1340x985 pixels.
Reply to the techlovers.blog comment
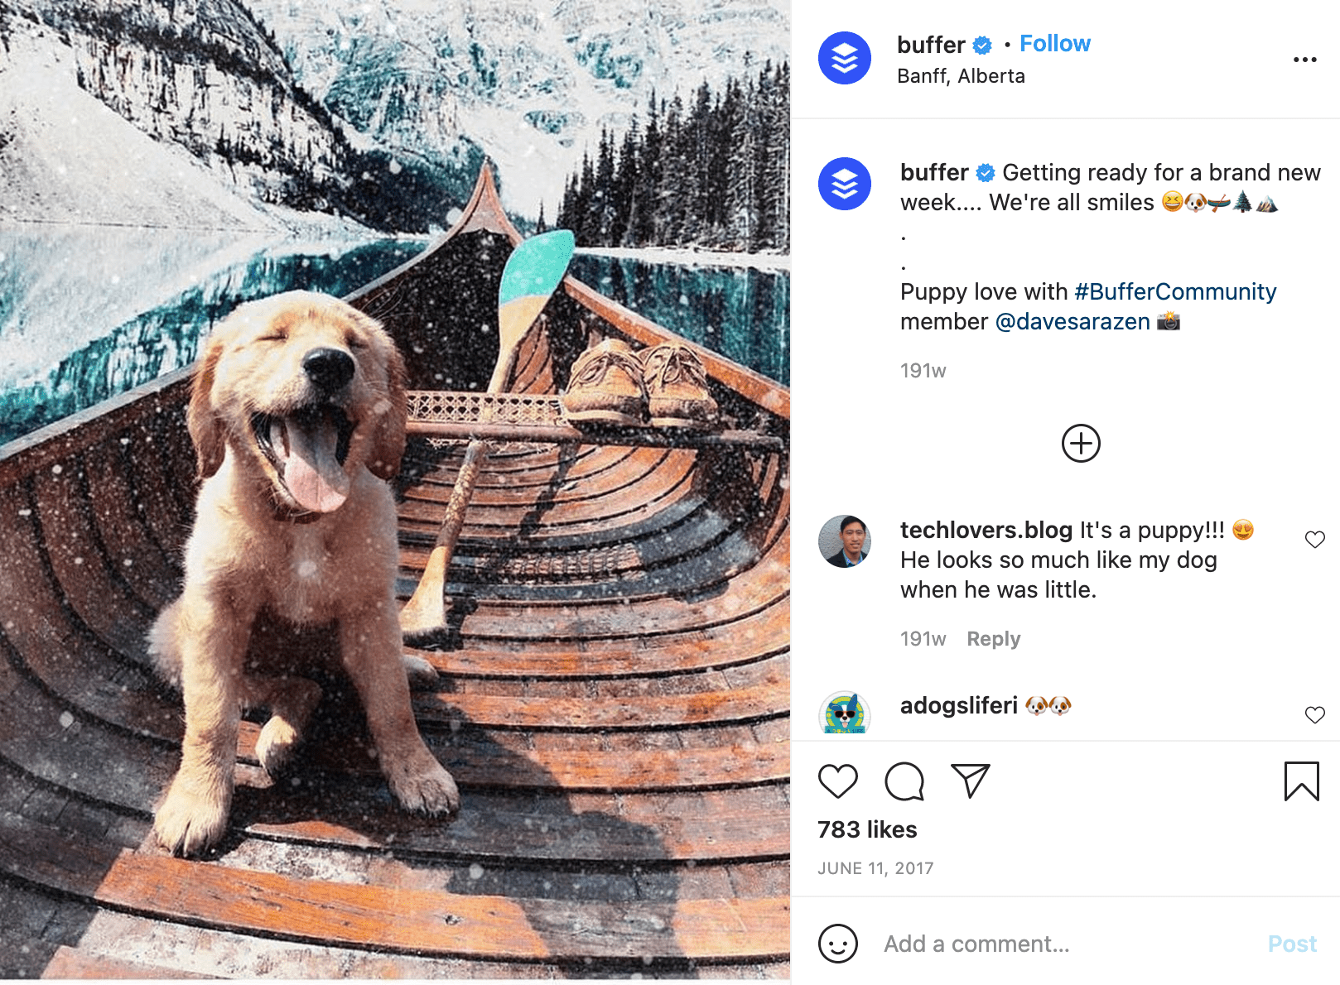pyautogui.click(x=993, y=639)
